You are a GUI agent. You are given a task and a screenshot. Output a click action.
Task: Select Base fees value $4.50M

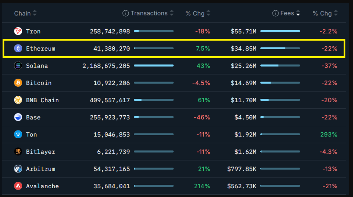click(245, 118)
